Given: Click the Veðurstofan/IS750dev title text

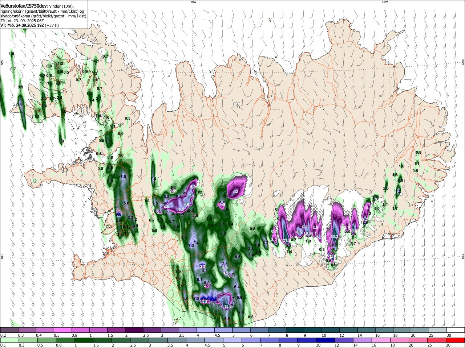Looking at the screenshot, I should point(24,6).
